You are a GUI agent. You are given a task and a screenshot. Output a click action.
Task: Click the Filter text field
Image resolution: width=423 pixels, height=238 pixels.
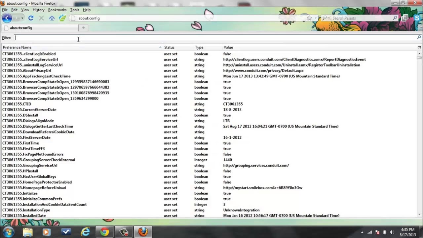pyautogui.click(x=215, y=38)
